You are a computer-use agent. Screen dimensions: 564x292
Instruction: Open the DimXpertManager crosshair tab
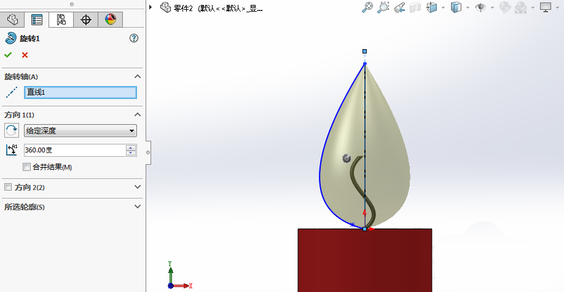point(85,20)
